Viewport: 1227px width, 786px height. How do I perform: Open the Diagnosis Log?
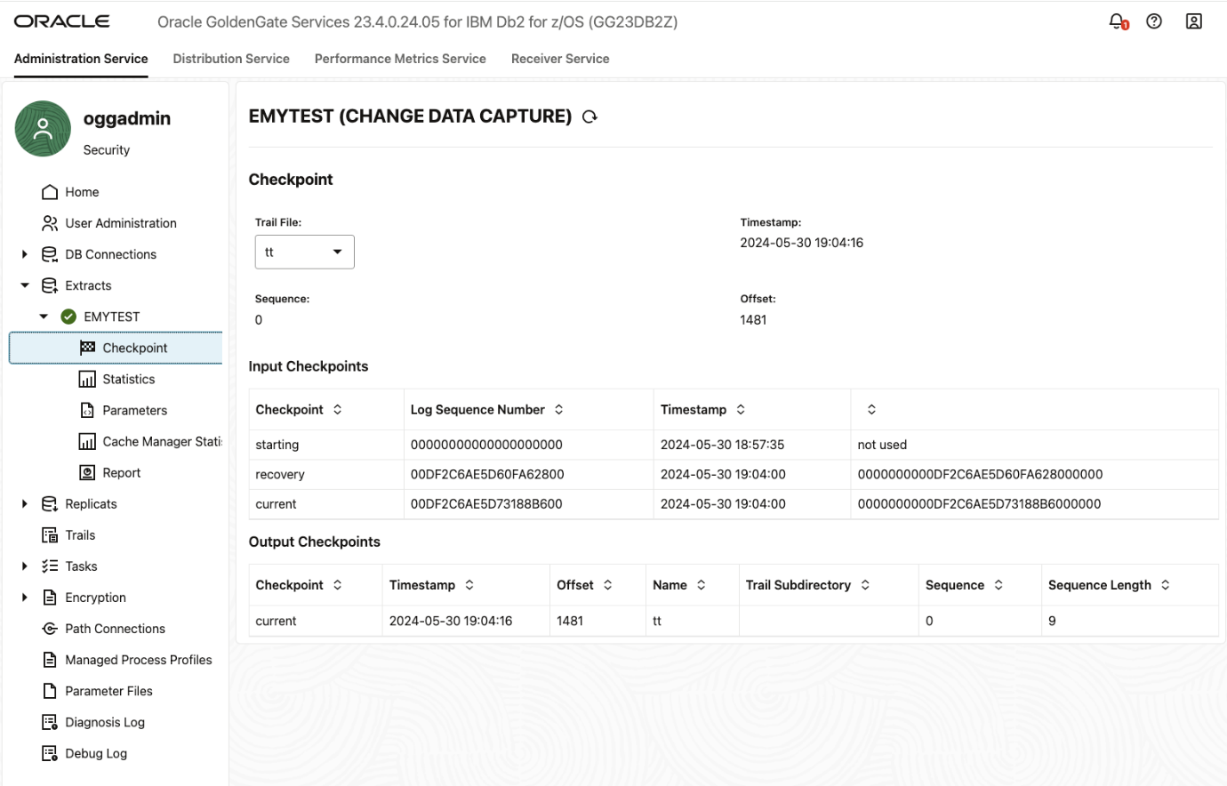[107, 721]
